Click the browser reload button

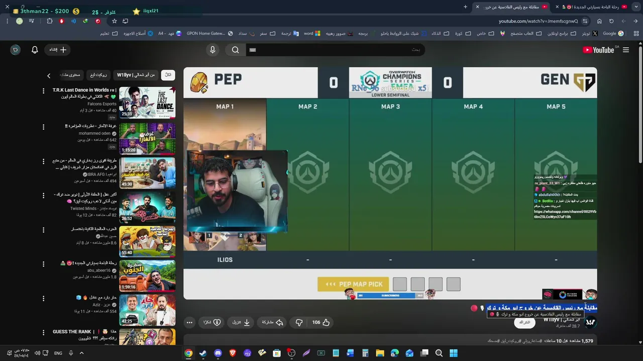pos(611,21)
